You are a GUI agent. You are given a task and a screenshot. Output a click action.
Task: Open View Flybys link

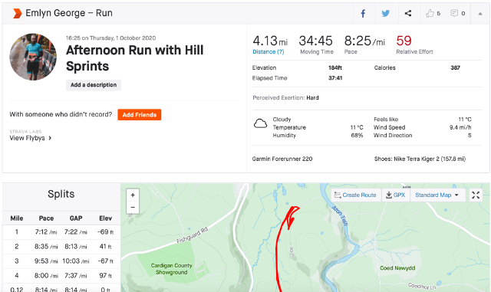coord(31,138)
